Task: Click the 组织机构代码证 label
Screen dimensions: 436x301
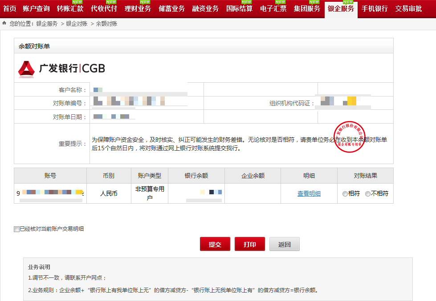Action: click(x=292, y=103)
